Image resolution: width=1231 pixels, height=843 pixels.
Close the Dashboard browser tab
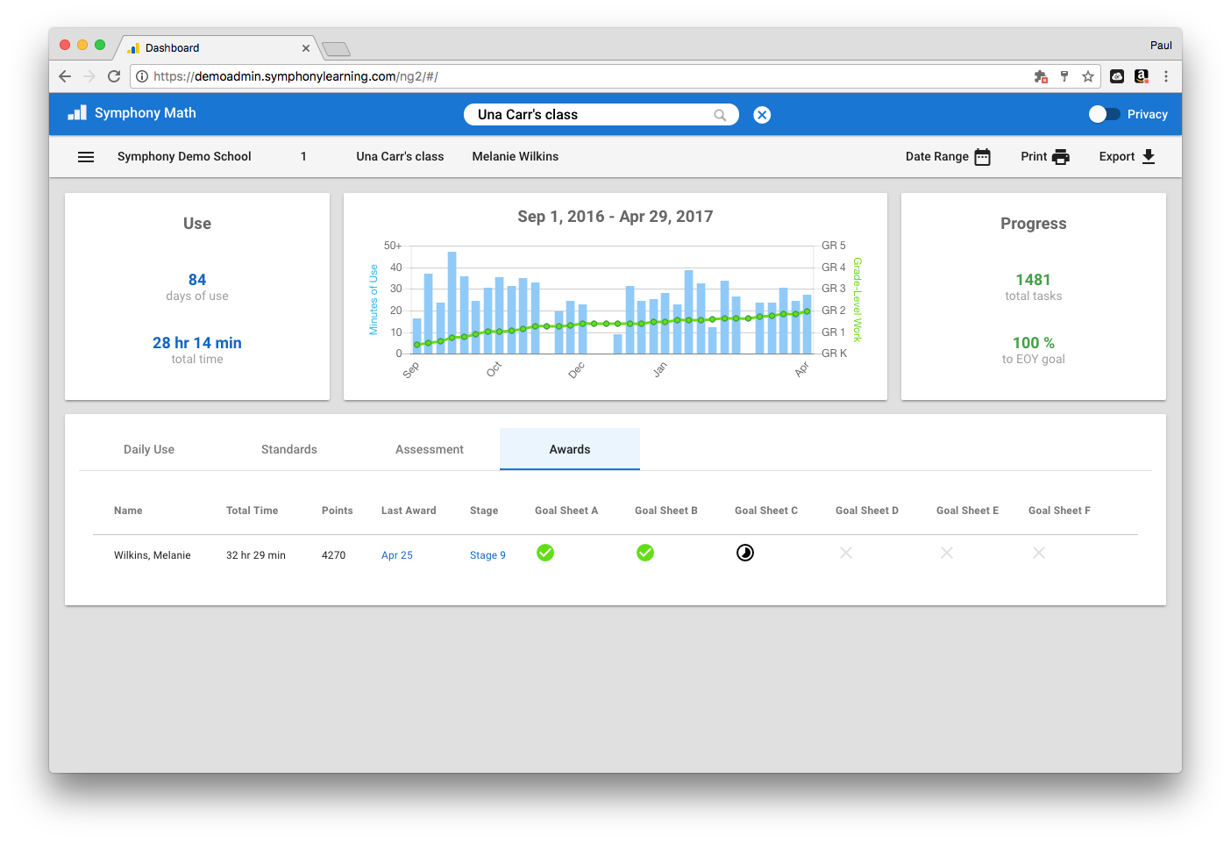[306, 48]
